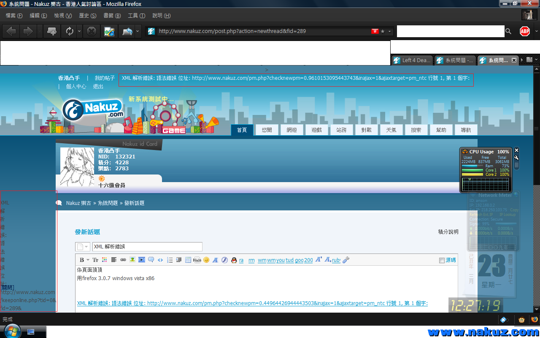
Task: Open the bold button dropdown arrow
Action: [88, 260]
